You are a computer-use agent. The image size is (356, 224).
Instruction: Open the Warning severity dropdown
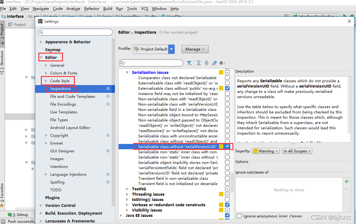pyautogui.click(x=266, y=151)
